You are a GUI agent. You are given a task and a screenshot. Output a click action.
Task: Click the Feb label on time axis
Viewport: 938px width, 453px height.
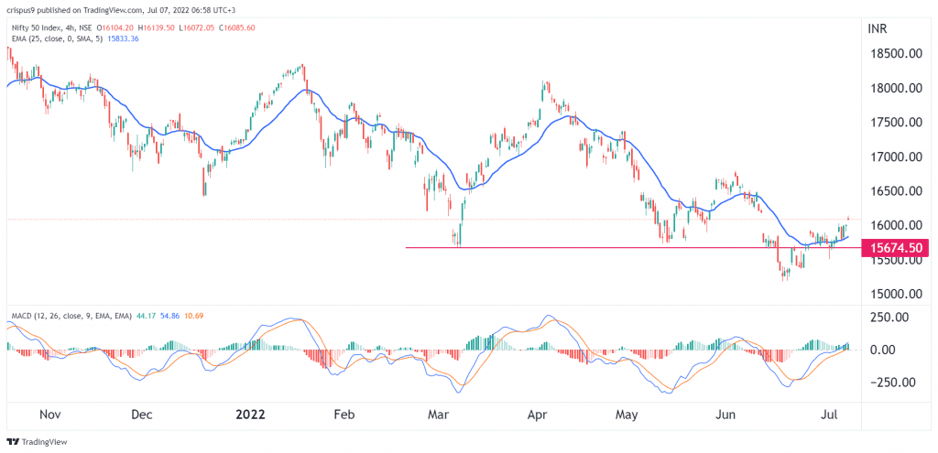coord(344,415)
